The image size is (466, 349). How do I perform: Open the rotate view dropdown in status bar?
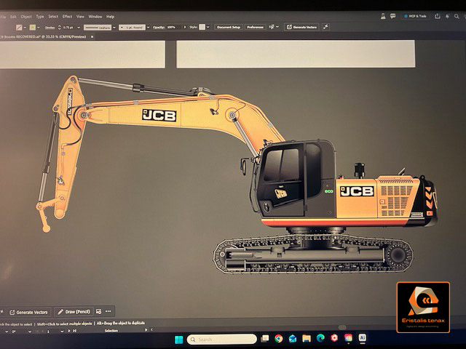click(x=29, y=332)
